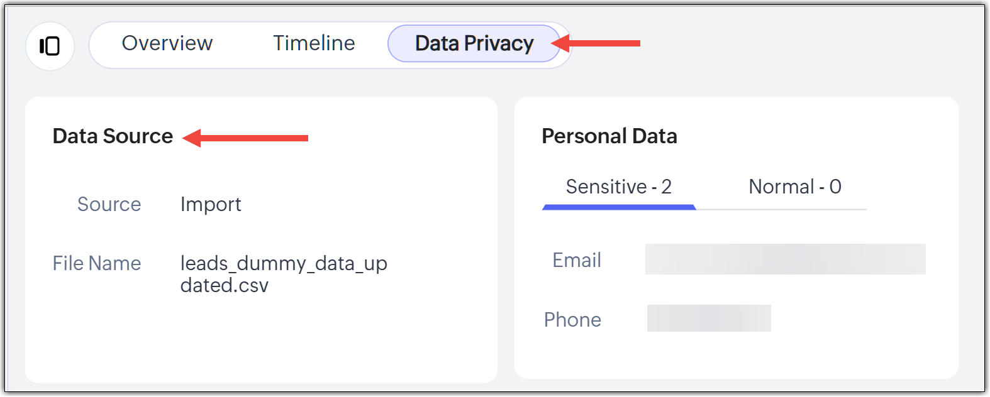The width and height of the screenshot is (990, 397).
Task: Open the Timeline tab
Action: (314, 43)
